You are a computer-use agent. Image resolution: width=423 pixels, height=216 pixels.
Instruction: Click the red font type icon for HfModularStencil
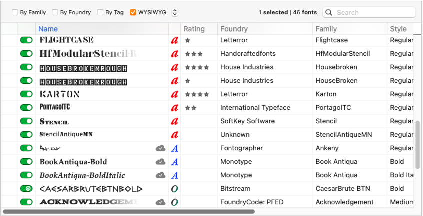click(174, 54)
